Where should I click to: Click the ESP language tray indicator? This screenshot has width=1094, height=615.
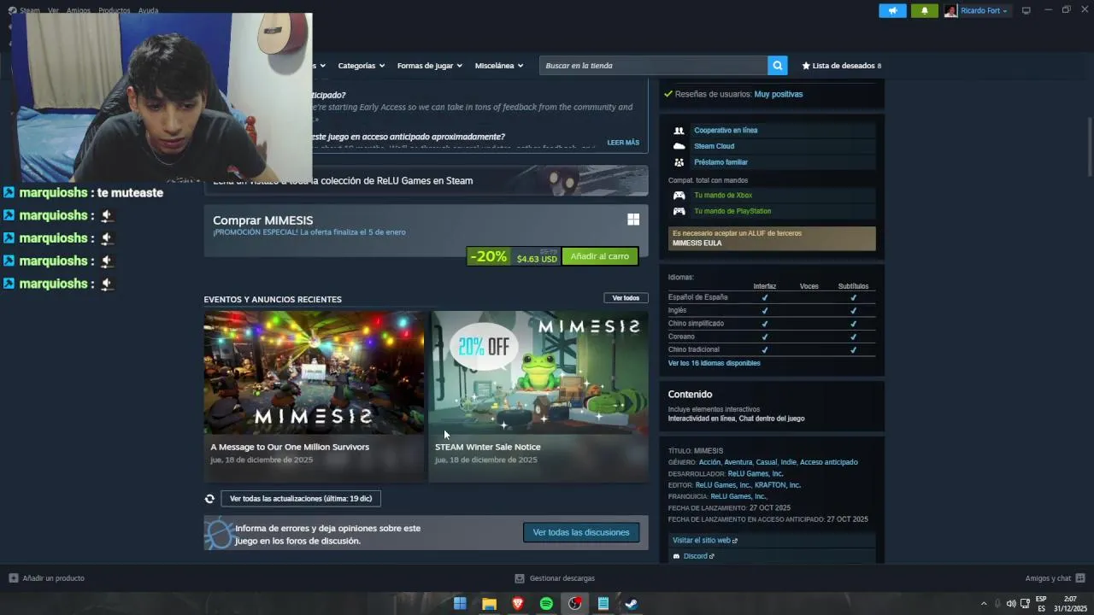coord(1041,604)
